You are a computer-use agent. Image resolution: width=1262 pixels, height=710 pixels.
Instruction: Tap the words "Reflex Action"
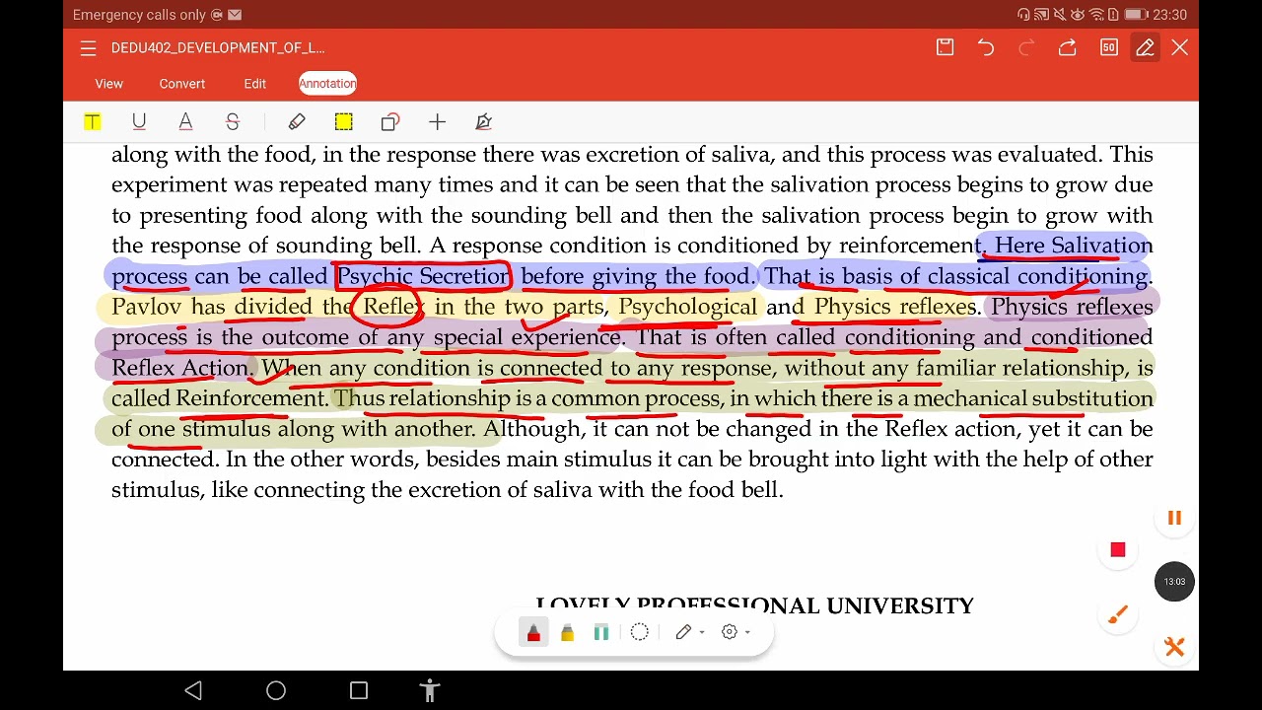(180, 368)
